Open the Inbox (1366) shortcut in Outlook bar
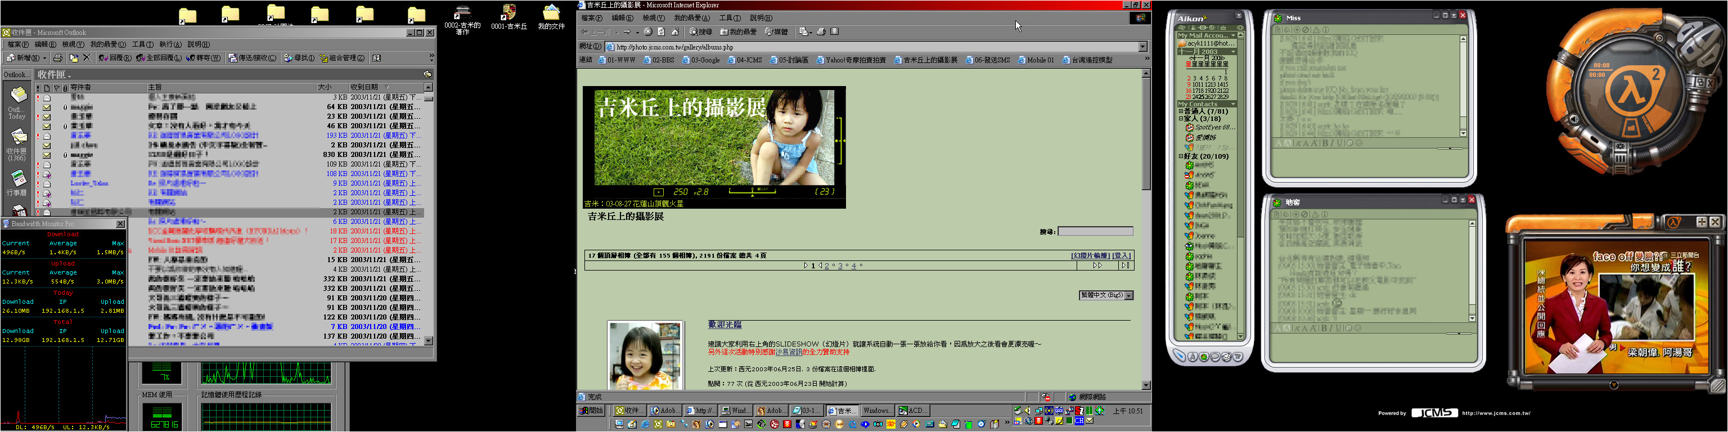The image size is (1728, 432). tap(17, 144)
